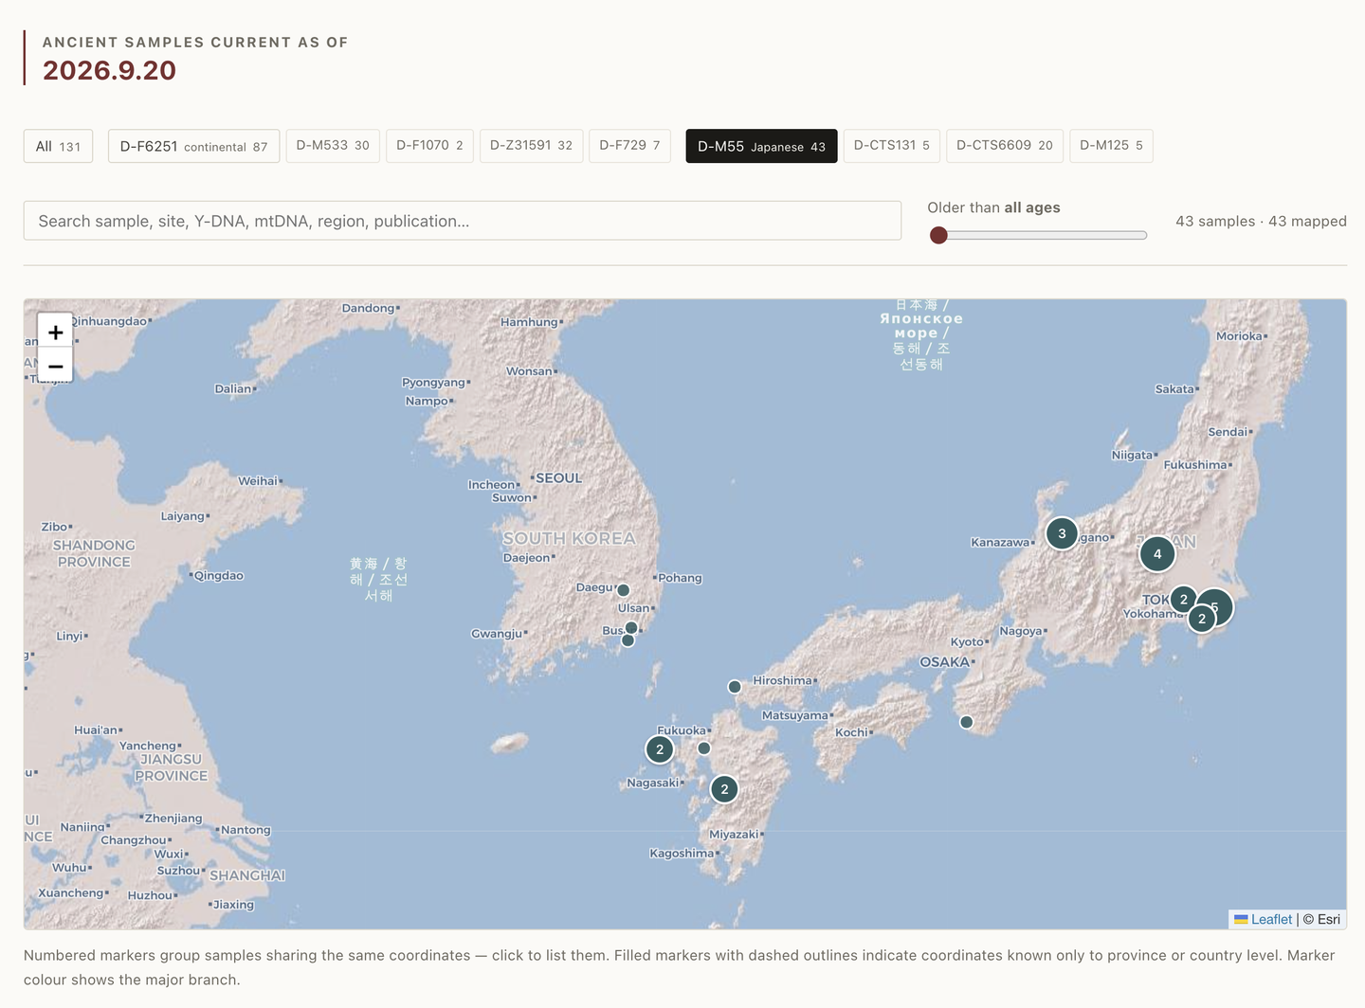Click the cluster marker 2 west of Fukuoka
Image resolution: width=1365 pixels, height=1008 pixels.
[x=660, y=749]
